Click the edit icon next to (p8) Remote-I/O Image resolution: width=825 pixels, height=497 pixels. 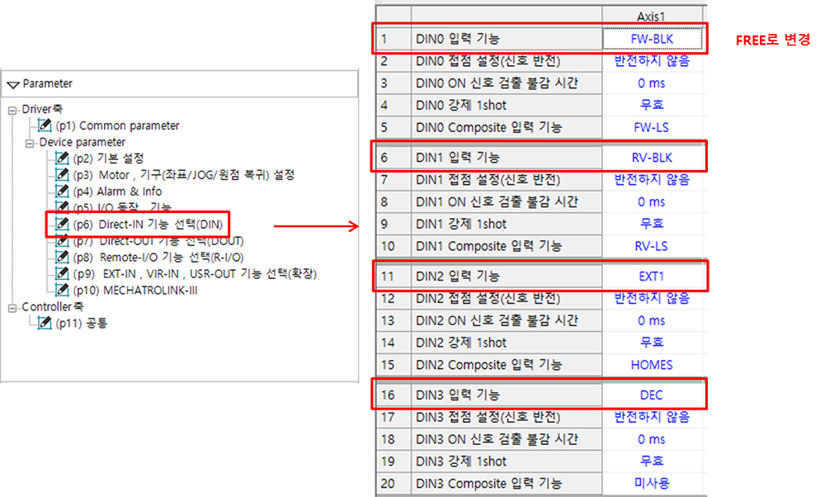coord(63,257)
